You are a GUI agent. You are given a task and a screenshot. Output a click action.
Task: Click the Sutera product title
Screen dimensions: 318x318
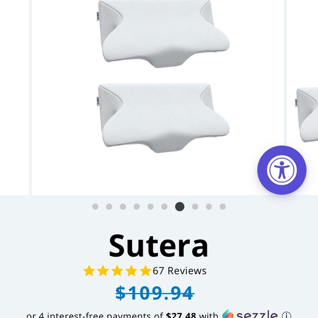coord(158,246)
